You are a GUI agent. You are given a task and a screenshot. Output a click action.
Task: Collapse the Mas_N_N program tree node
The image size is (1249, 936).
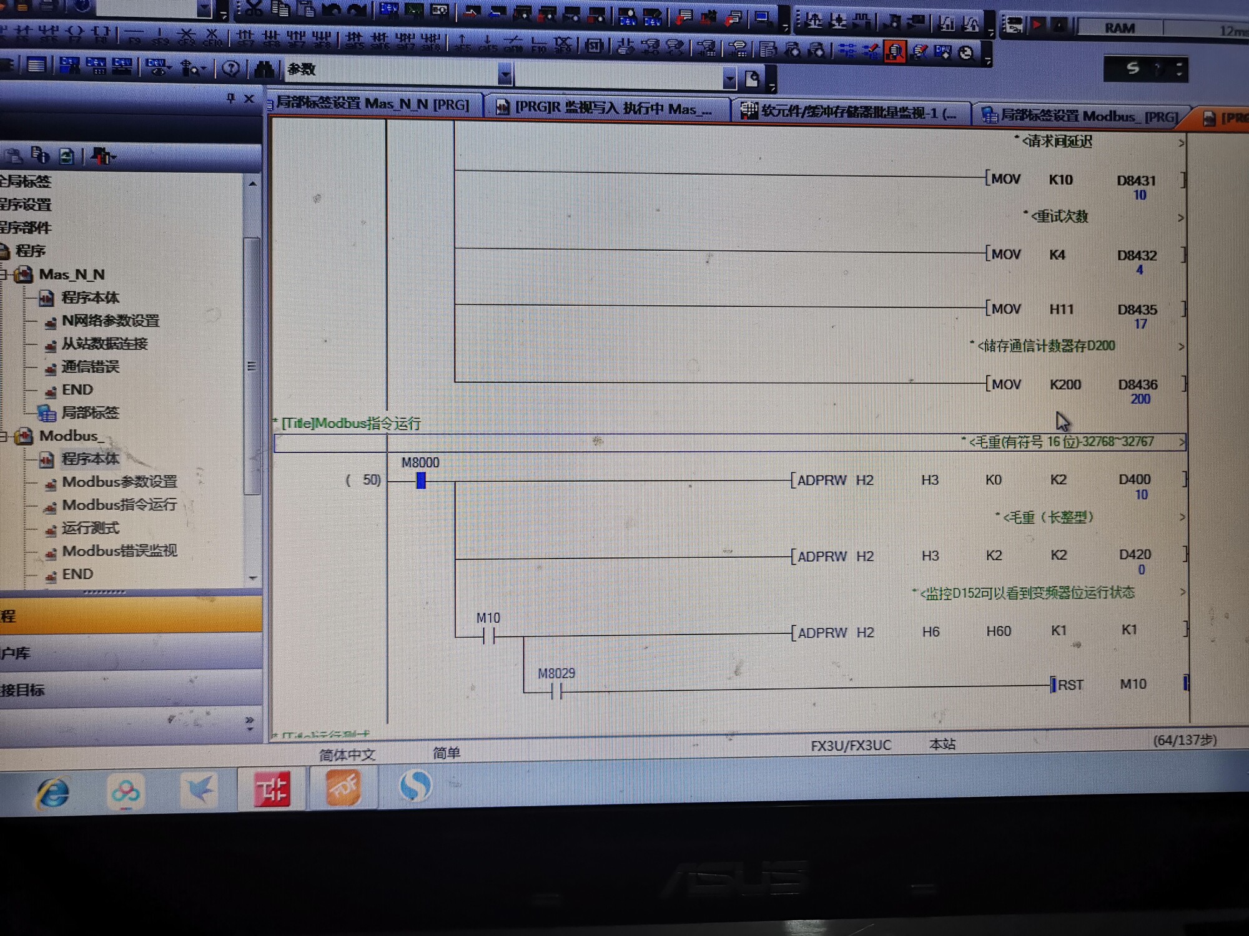pos(3,274)
